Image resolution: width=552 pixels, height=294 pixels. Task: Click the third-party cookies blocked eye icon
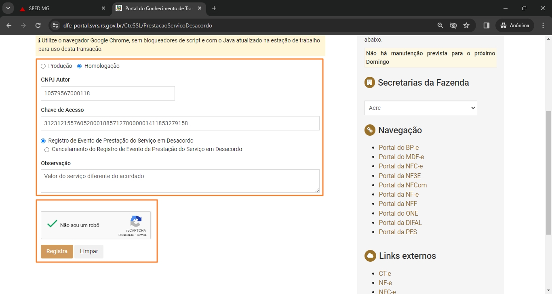coord(453,25)
